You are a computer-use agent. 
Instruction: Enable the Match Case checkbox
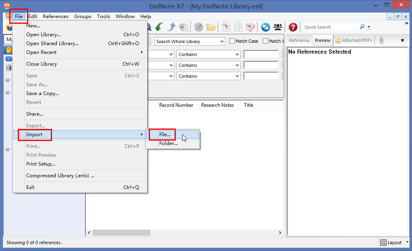tap(232, 41)
